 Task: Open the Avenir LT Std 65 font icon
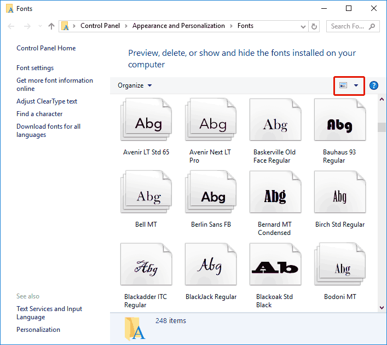(146, 119)
